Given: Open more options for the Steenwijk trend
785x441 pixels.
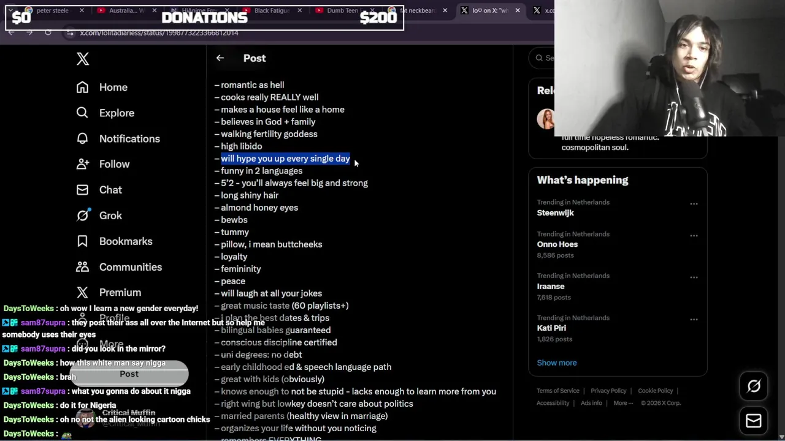Looking at the screenshot, I should coord(694,204).
